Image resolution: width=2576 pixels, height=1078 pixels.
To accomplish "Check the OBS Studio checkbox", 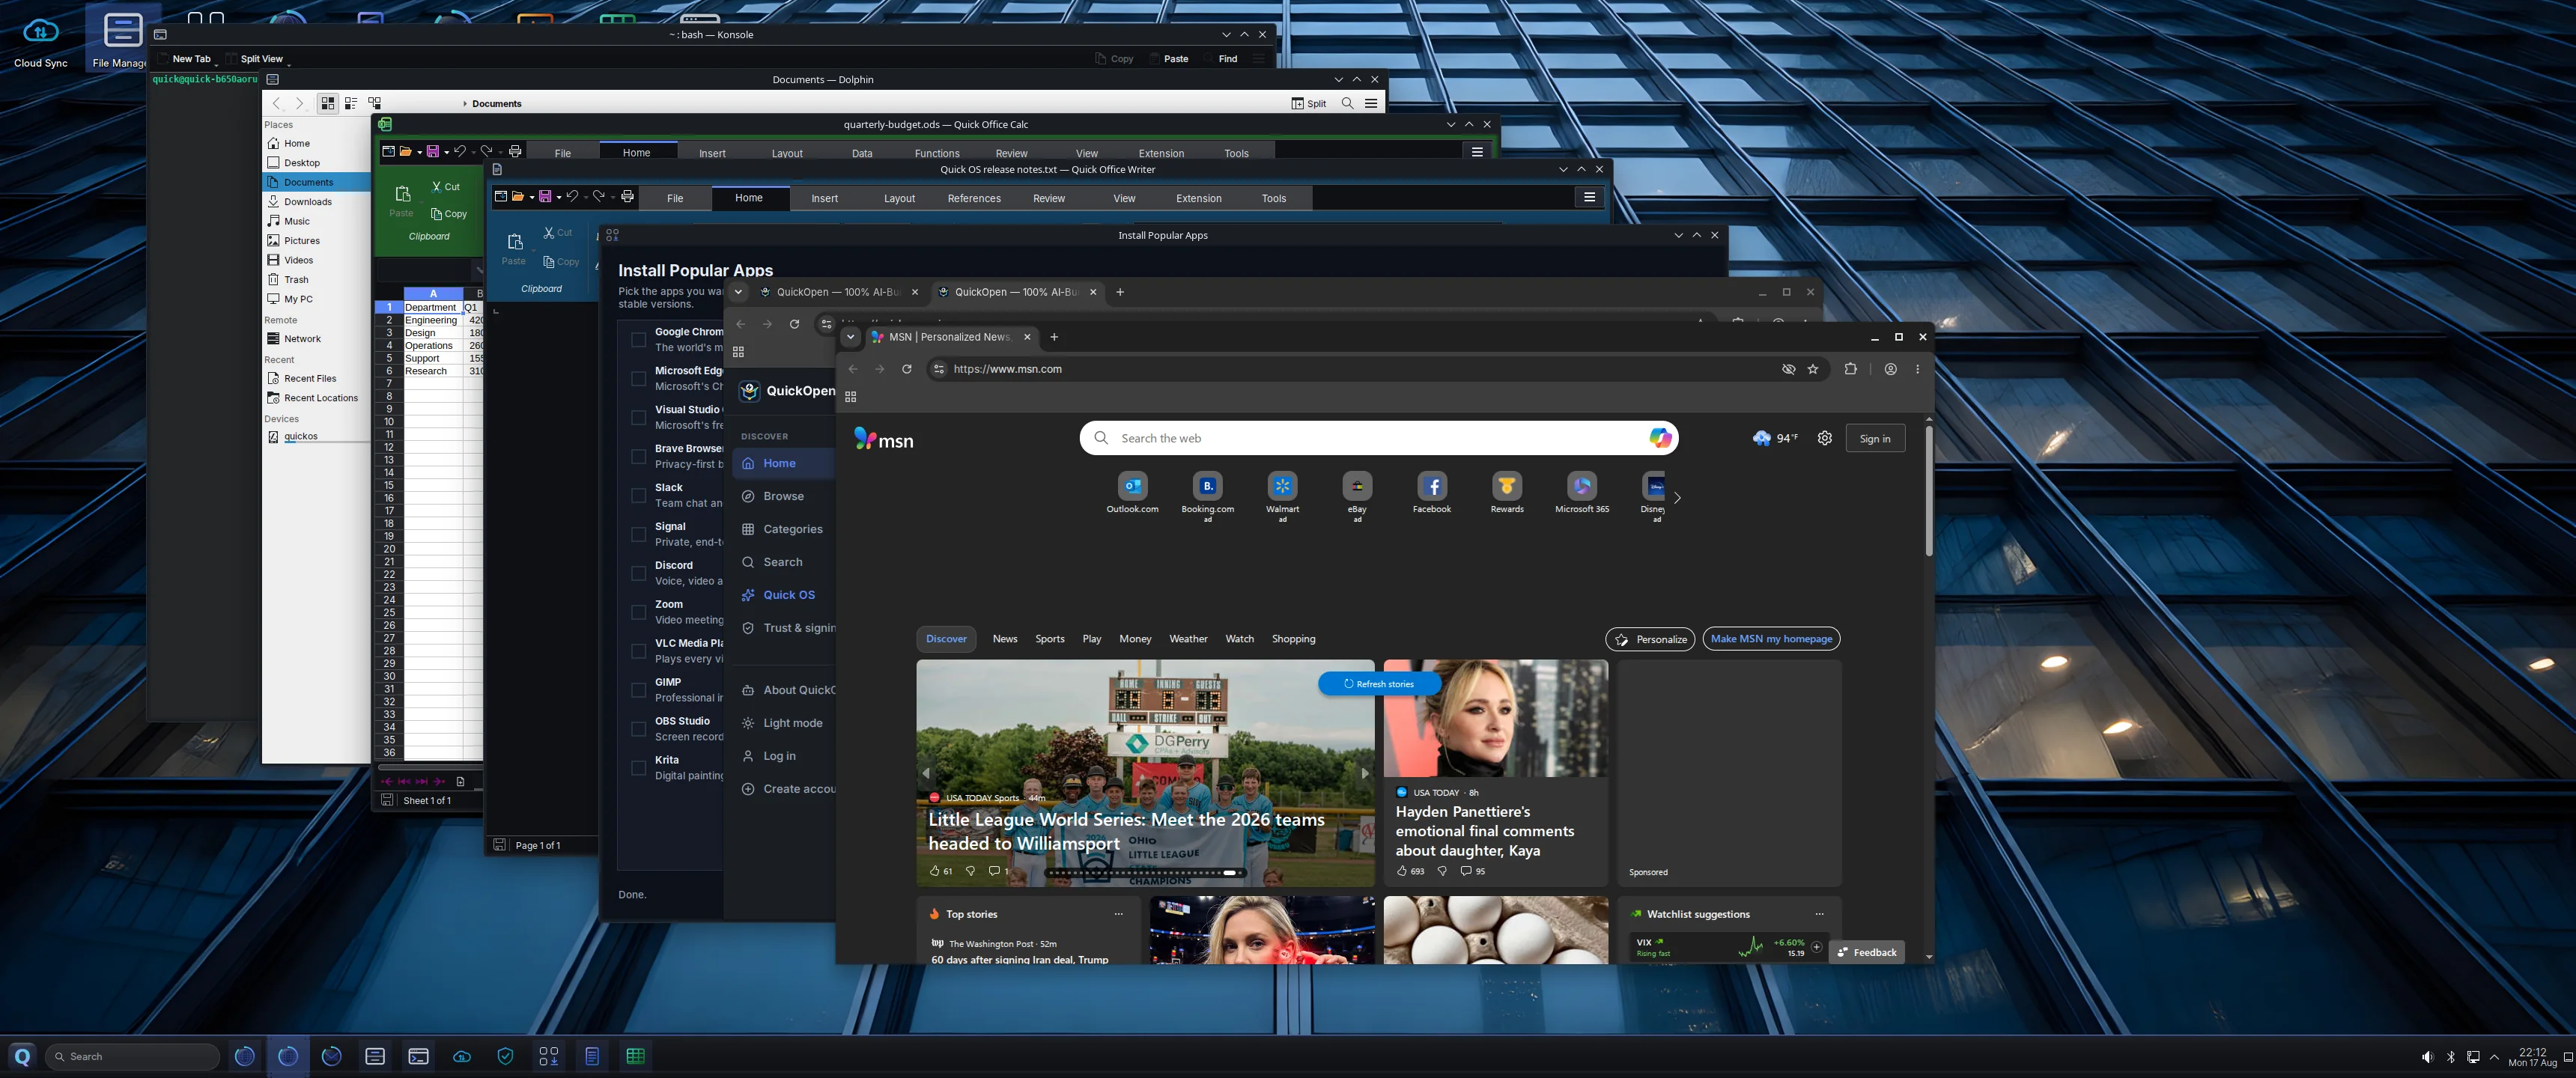I will click(x=638, y=730).
